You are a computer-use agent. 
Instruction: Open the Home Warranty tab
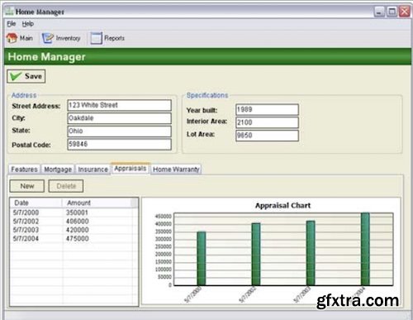[x=176, y=169]
